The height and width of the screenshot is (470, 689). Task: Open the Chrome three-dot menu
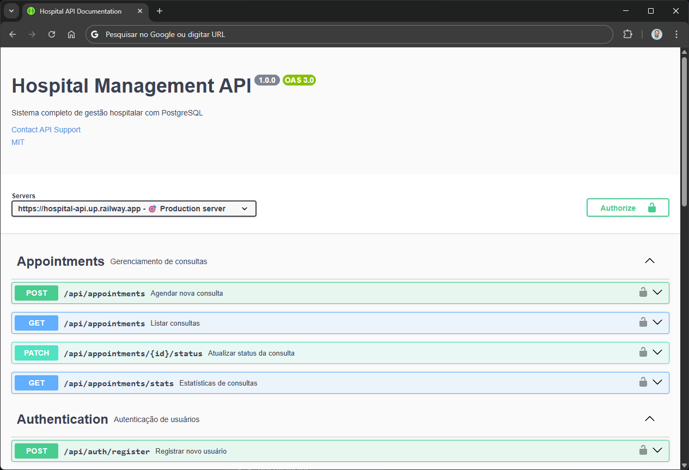[x=676, y=34]
